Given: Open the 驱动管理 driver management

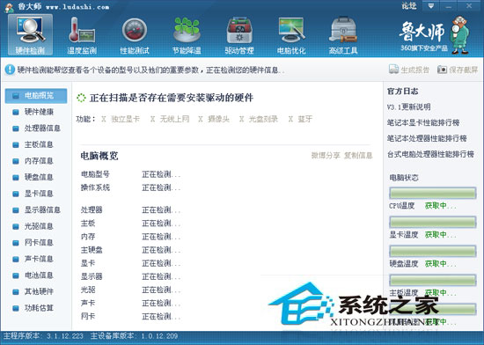Looking at the screenshot, I should [239, 35].
